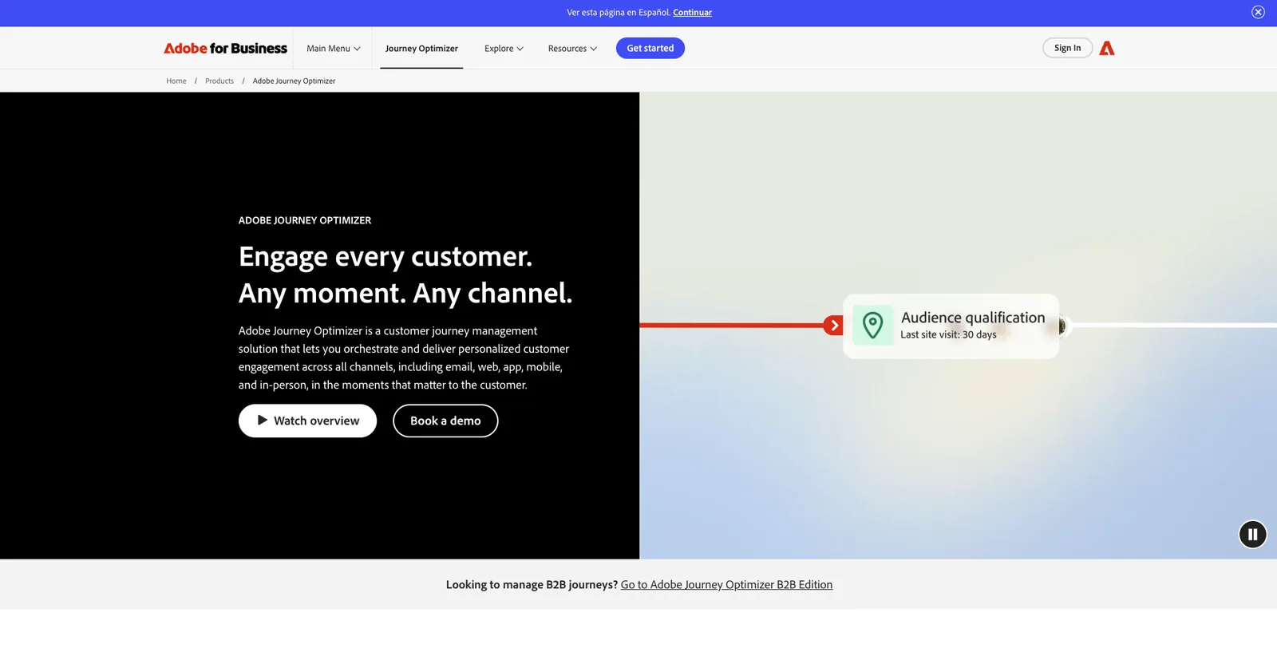
Task: Expand the Main Menu dropdown
Action: point(334,49)
